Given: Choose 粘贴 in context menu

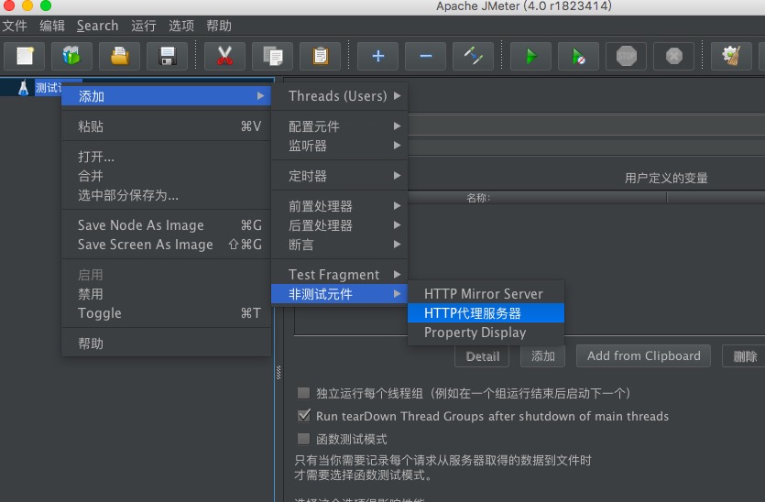Looking at the screenshot, I should click(x=167, y=126).
